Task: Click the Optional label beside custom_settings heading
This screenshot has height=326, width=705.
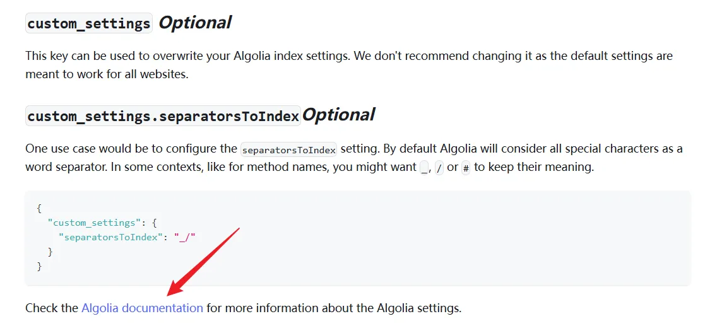Action: tap(194, 23)
